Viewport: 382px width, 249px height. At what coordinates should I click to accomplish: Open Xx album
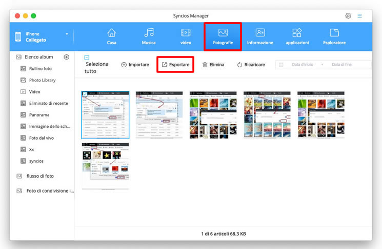(x=31, y=149)
